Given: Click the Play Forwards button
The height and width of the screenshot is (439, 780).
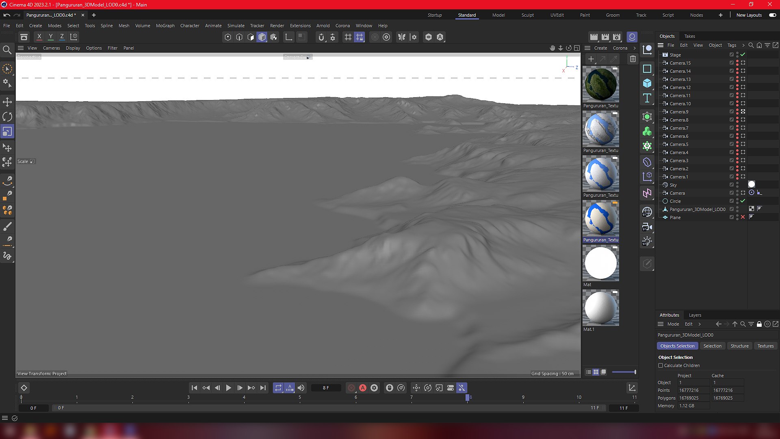Looking at the screenshot, I should click(229, 388).
